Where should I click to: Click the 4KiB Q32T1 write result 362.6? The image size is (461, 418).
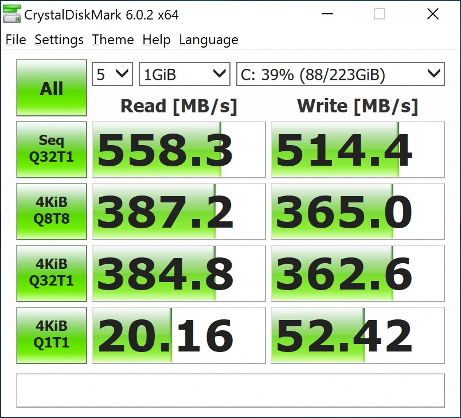[x=358, y=274]
